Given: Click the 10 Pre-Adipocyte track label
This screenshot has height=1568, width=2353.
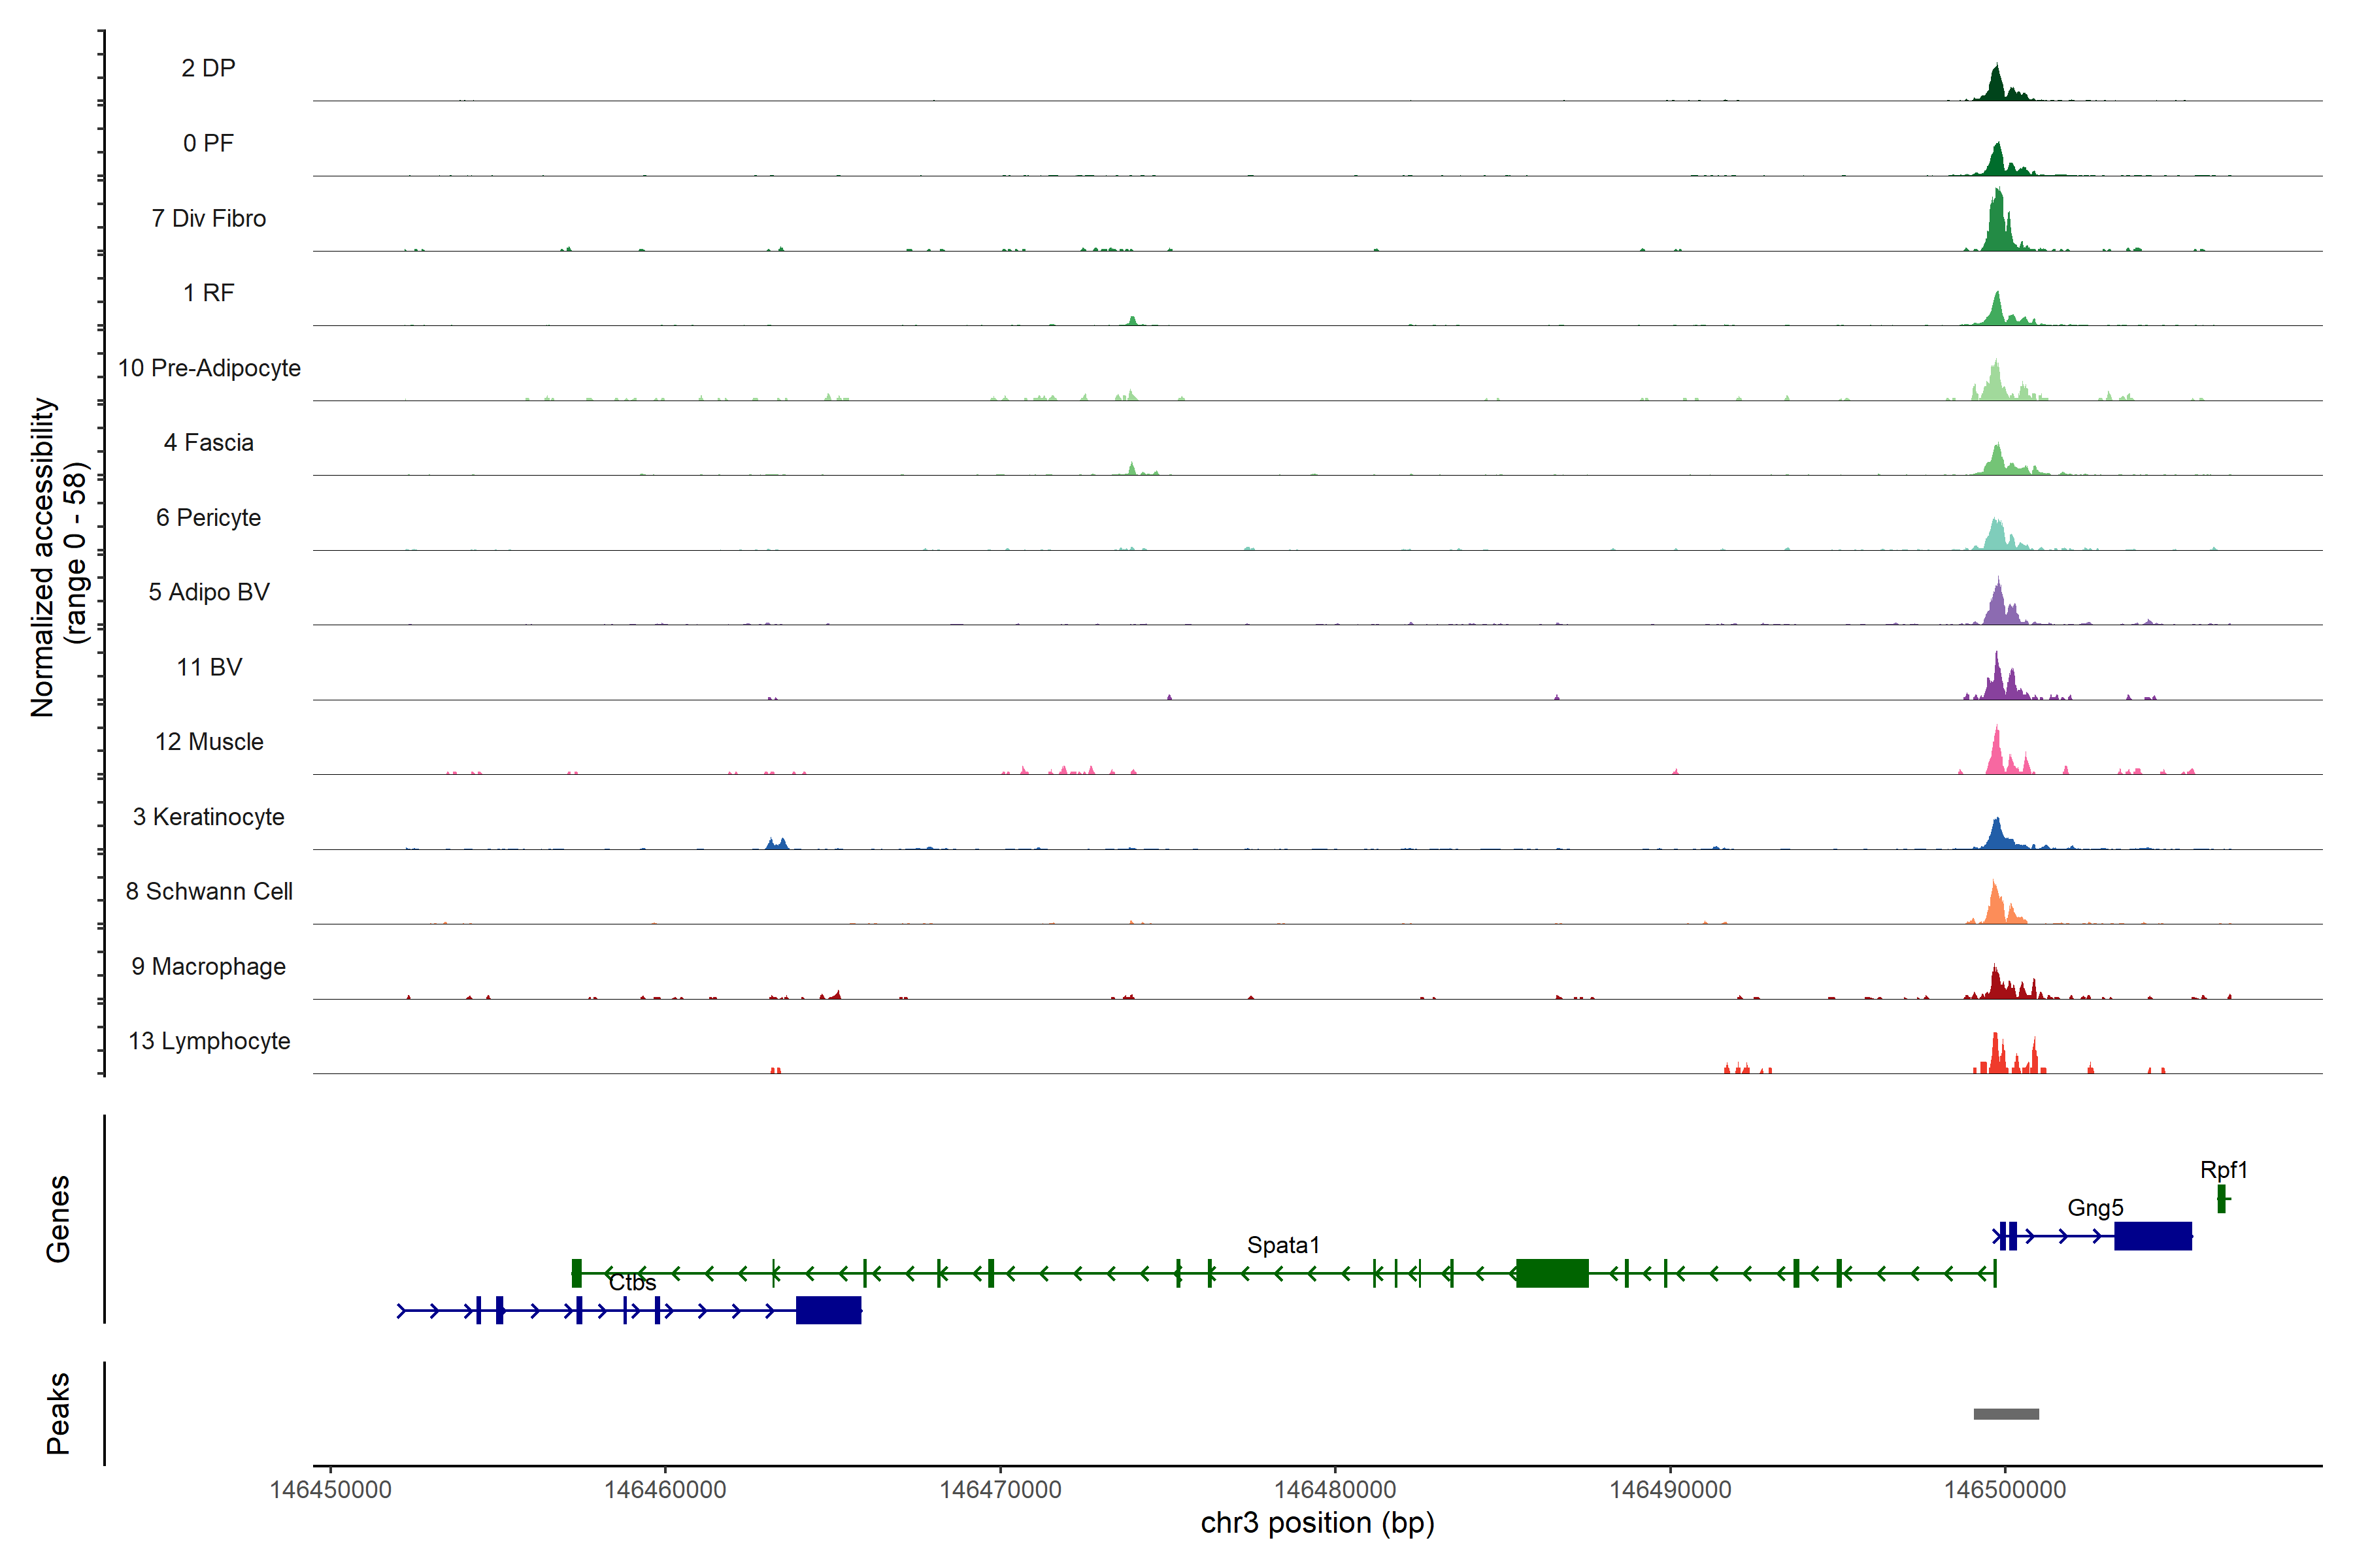Looking at the screenshot, I should coord(209,368).
